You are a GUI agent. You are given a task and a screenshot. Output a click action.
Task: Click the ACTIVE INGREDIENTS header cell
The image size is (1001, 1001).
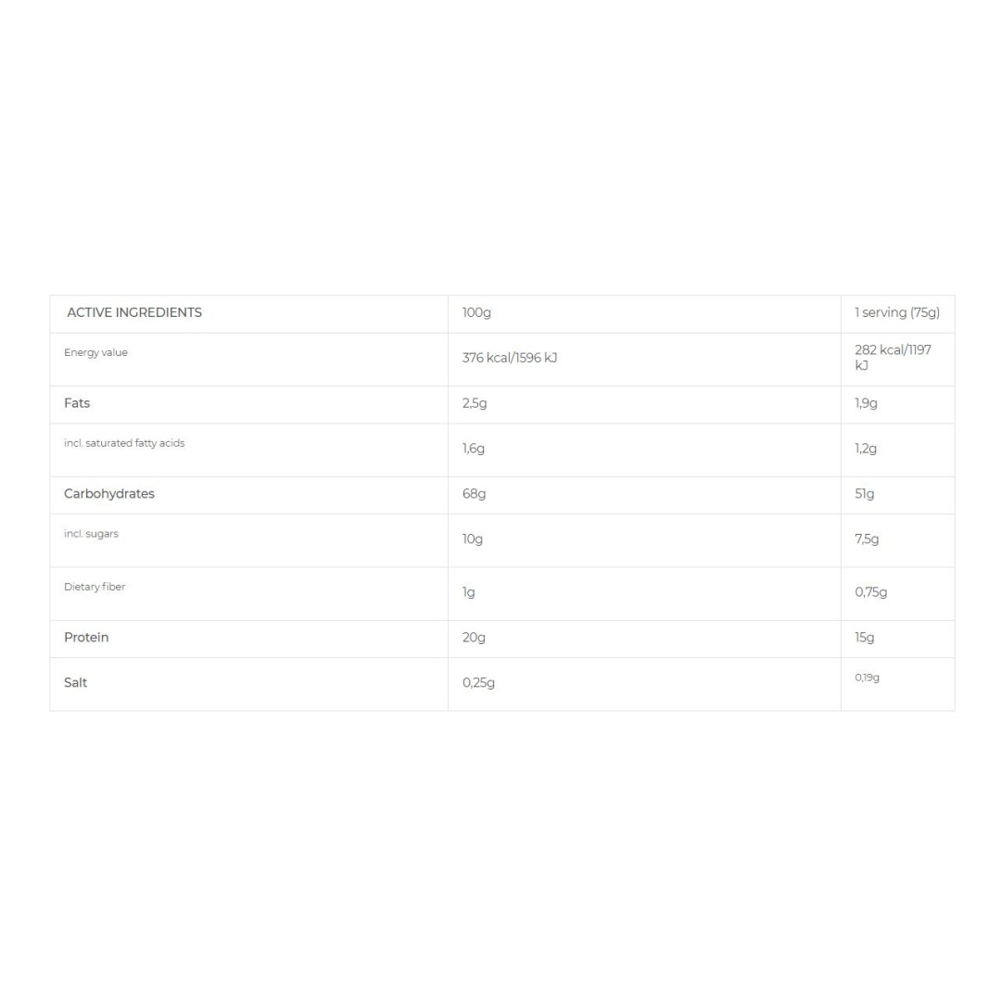134,313
